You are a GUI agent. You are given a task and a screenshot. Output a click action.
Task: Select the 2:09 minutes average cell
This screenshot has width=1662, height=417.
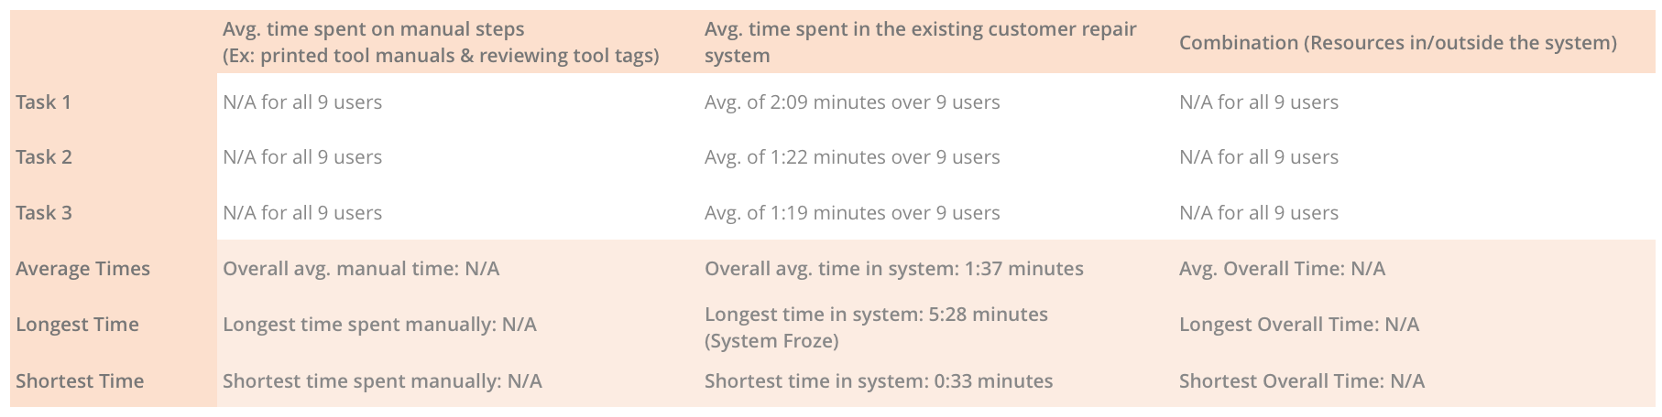point(852,102)
